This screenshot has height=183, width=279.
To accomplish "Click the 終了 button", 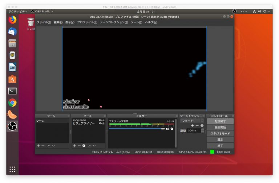I will tap(220, 146).
